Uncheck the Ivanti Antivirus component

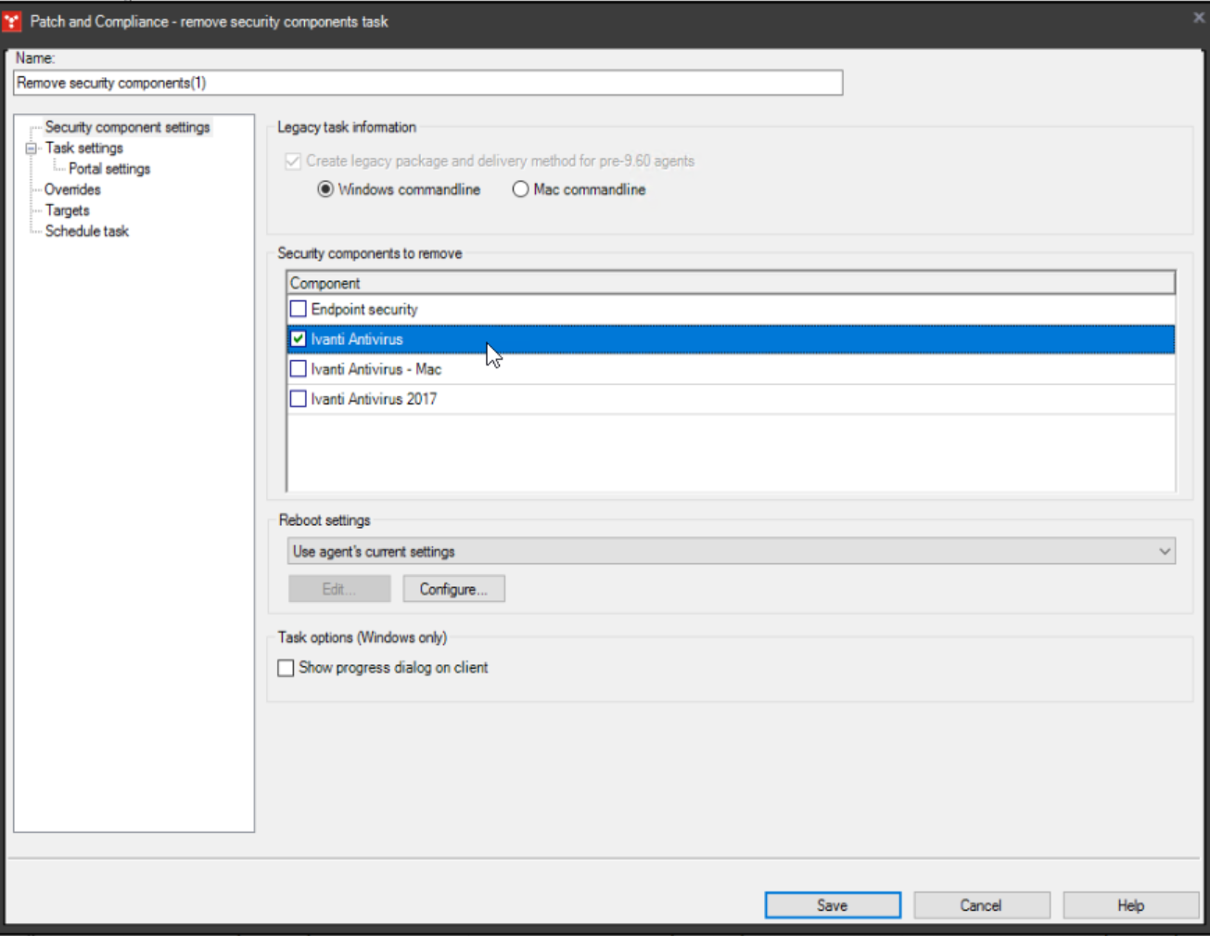coord(297,340)
